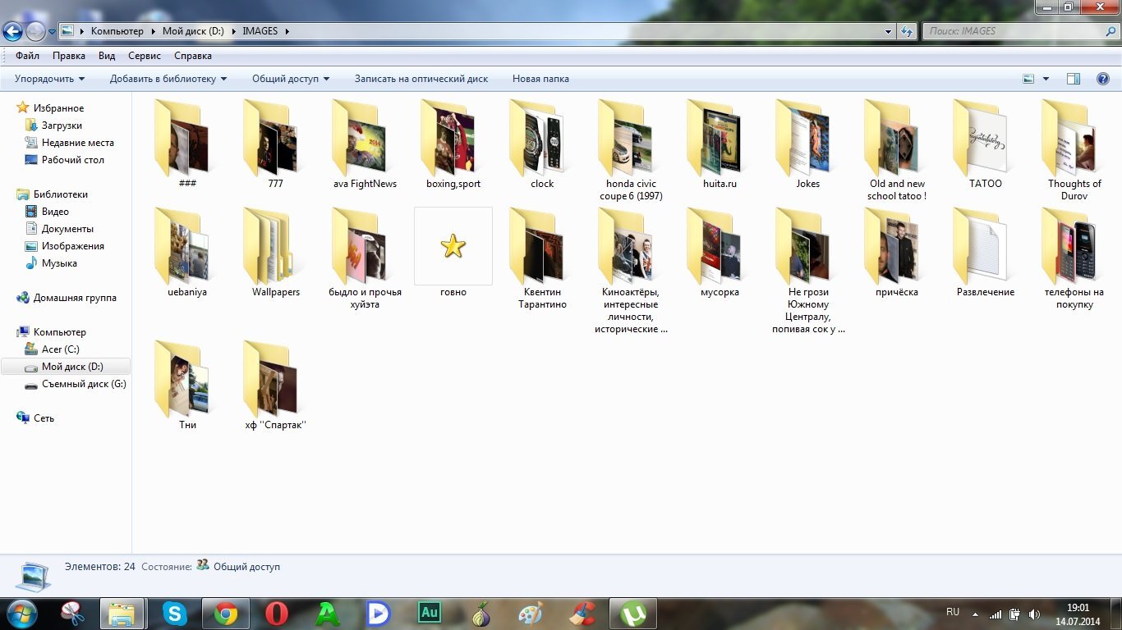Open the Сервис menu
Image resolution: width=1122 pixels, height=630 pixels.
[145, 56]
